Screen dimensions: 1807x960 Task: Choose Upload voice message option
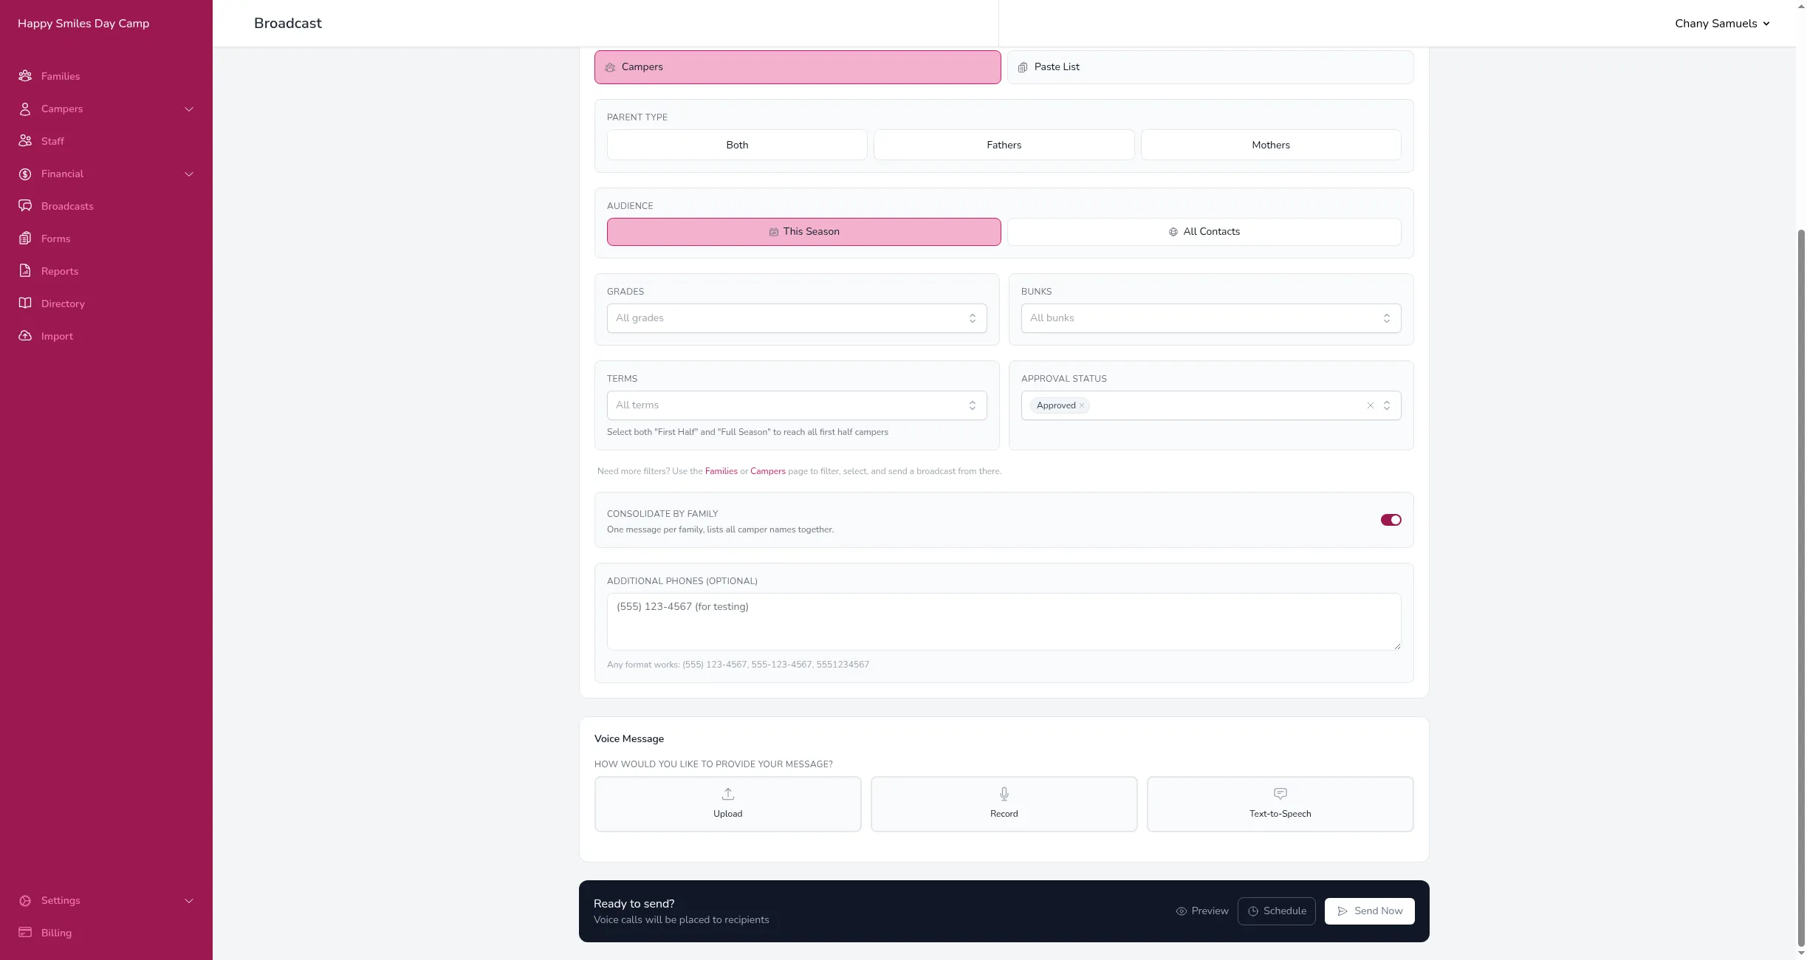pos(728,804)
